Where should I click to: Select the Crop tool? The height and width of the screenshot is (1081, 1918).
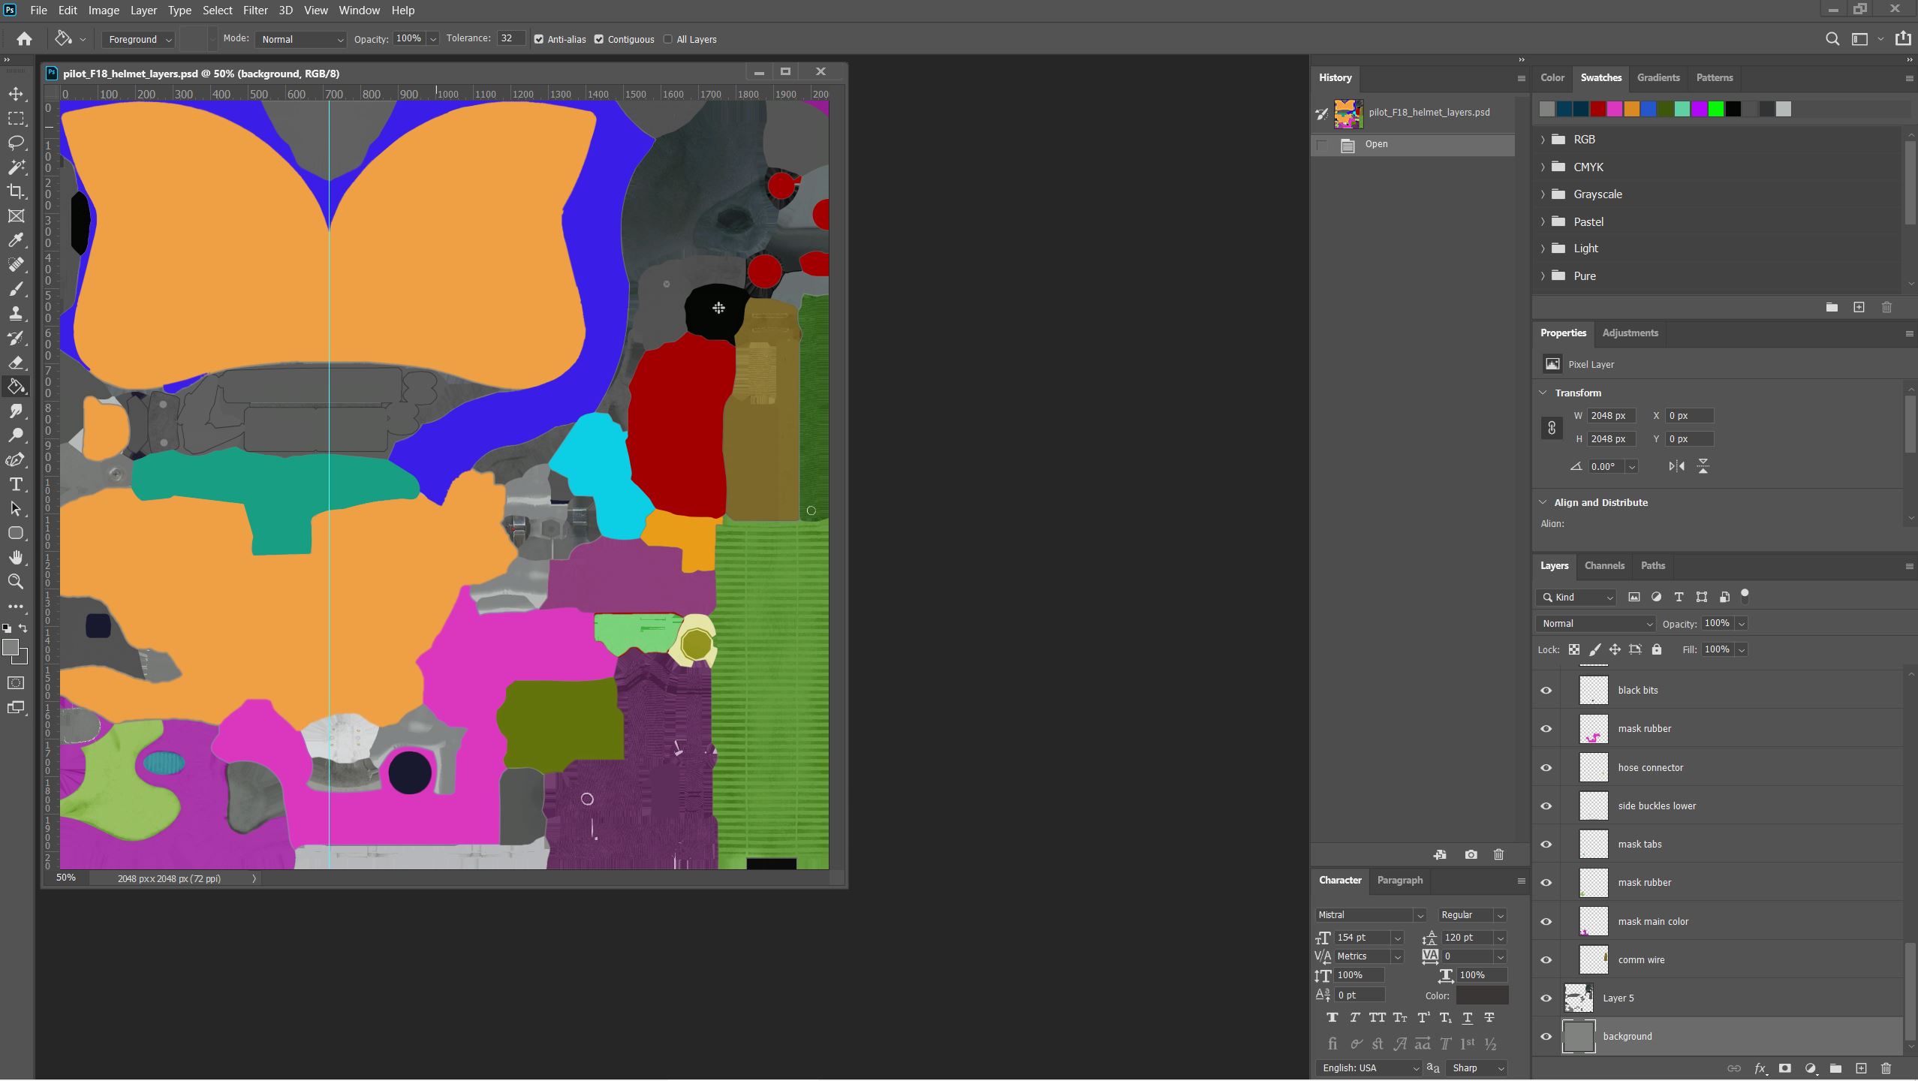(x=16, y=191)
